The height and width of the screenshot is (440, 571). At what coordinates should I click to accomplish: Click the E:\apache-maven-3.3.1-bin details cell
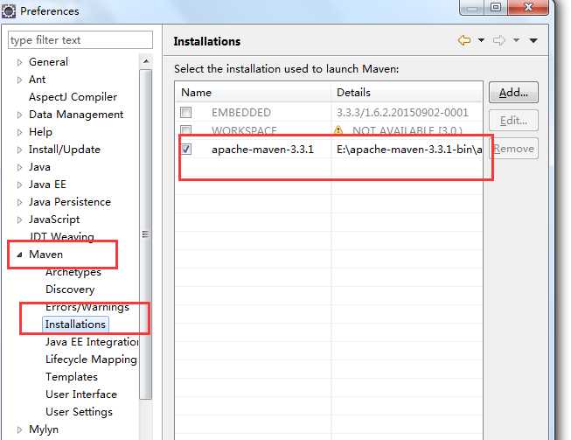409,150
